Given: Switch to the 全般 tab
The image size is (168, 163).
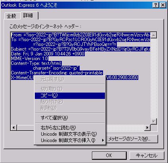Looking at the screenshot, I should pos(11,16).
